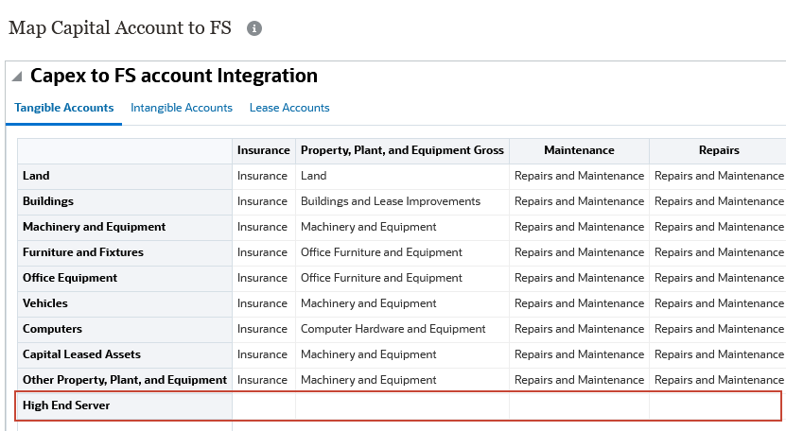The height and width of the screenshot is (431, 786).
Task: Open the Lease Accounts tab
Action: coord(289,108)
